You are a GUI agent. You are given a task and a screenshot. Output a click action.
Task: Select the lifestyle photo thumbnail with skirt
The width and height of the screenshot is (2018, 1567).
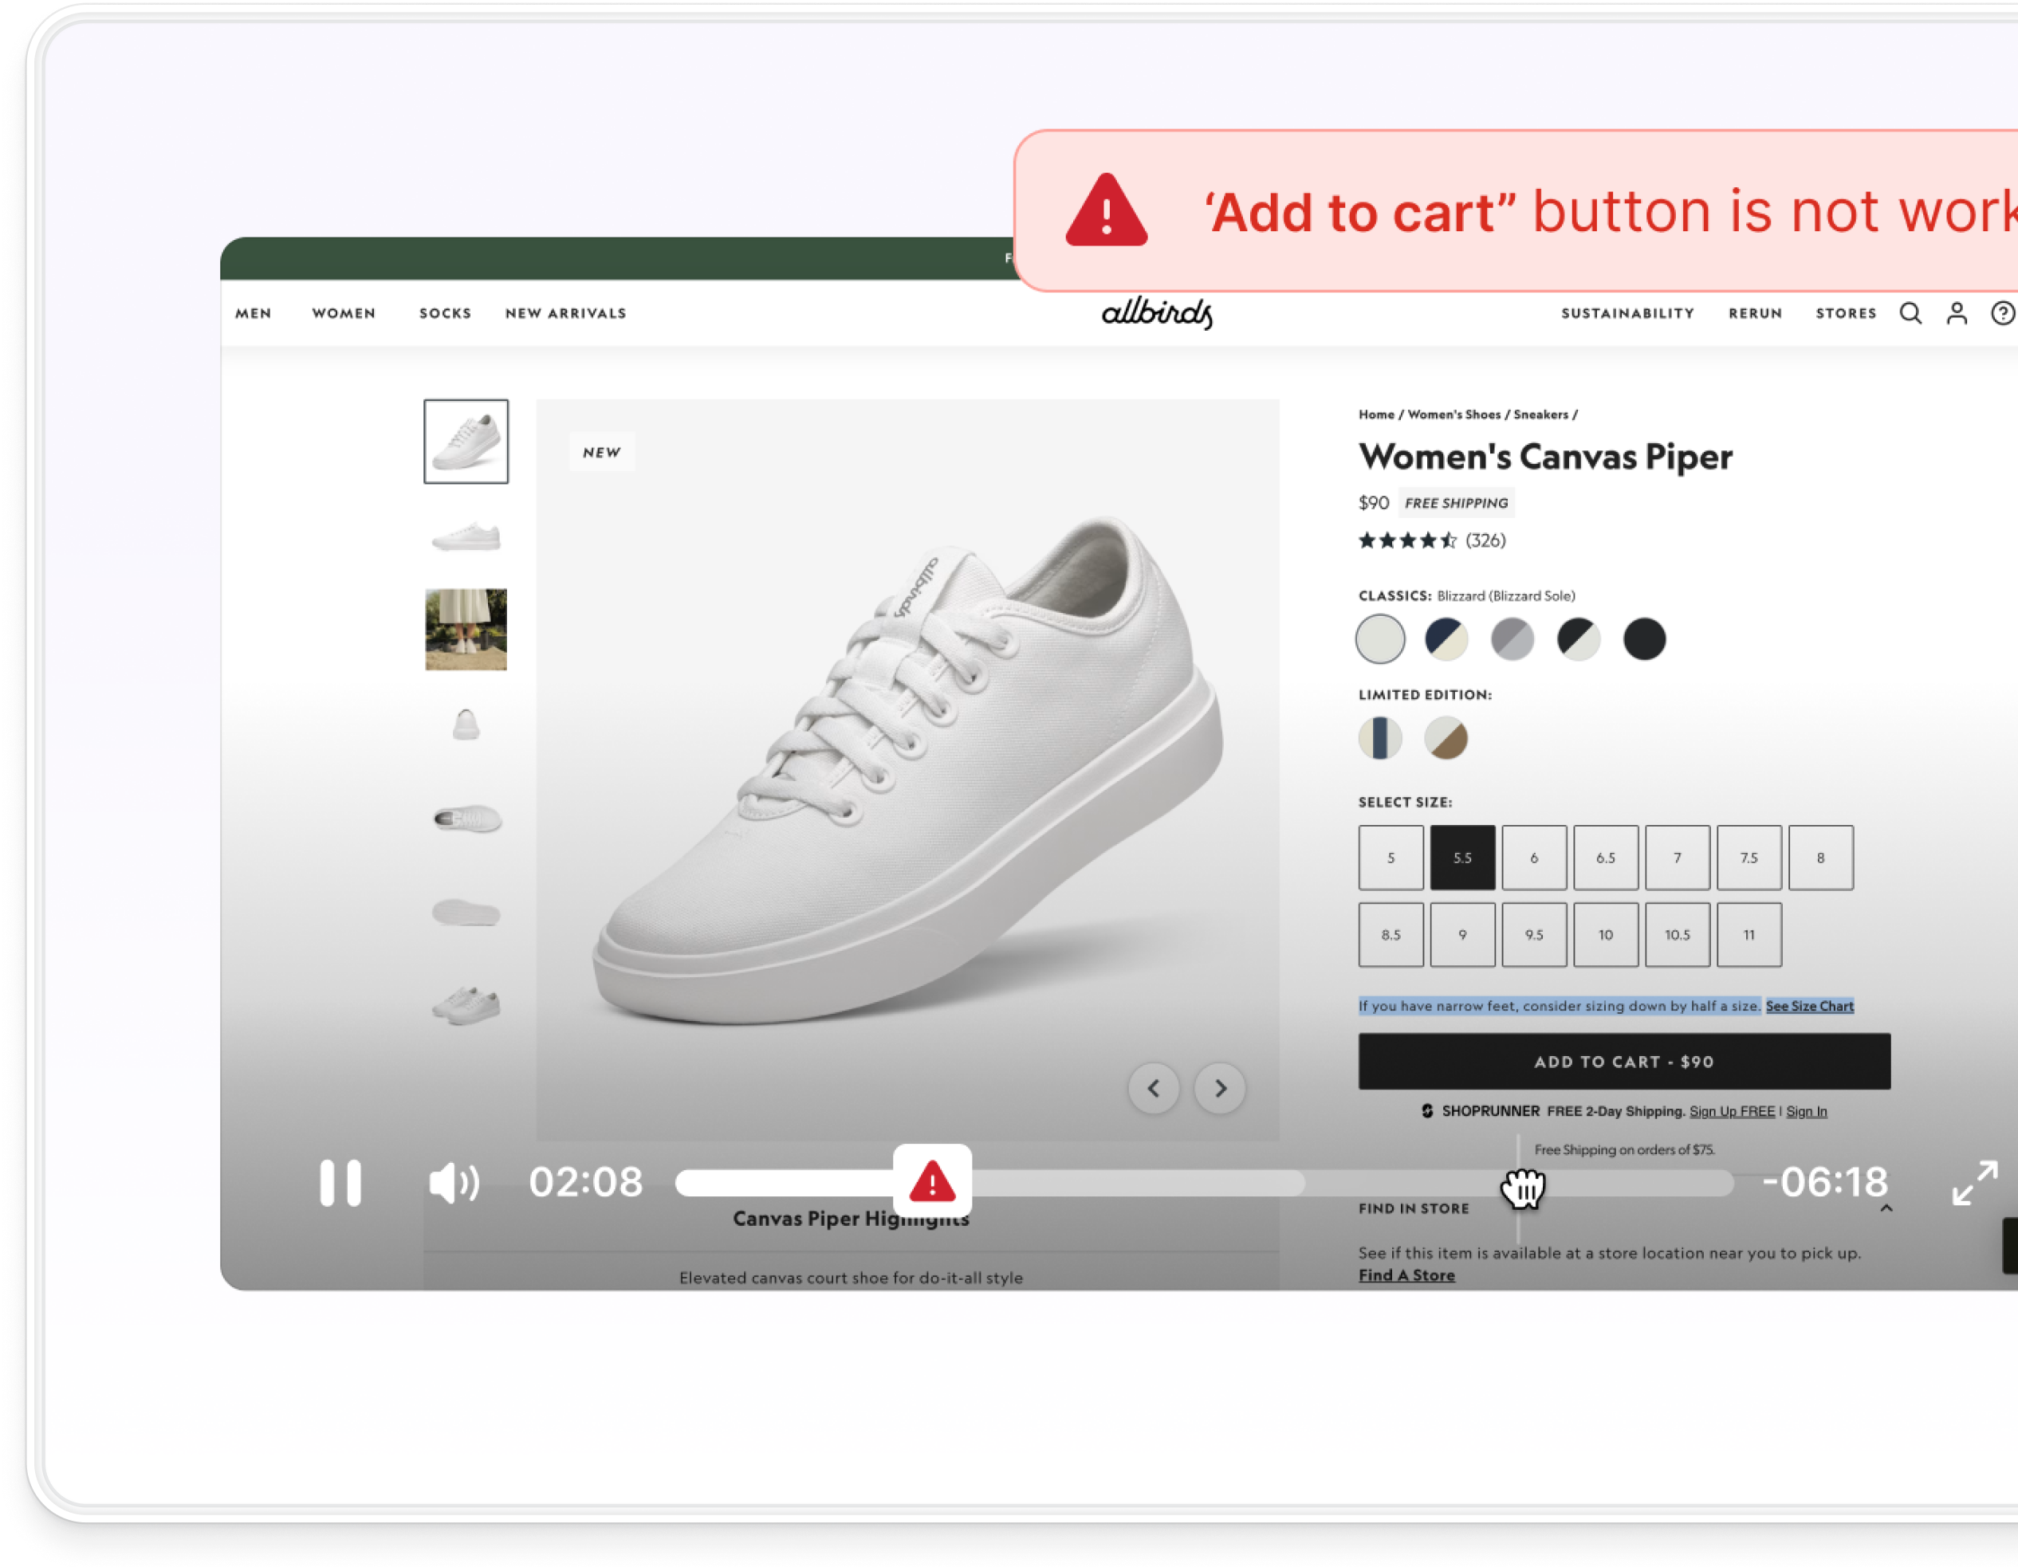(466, 629)
